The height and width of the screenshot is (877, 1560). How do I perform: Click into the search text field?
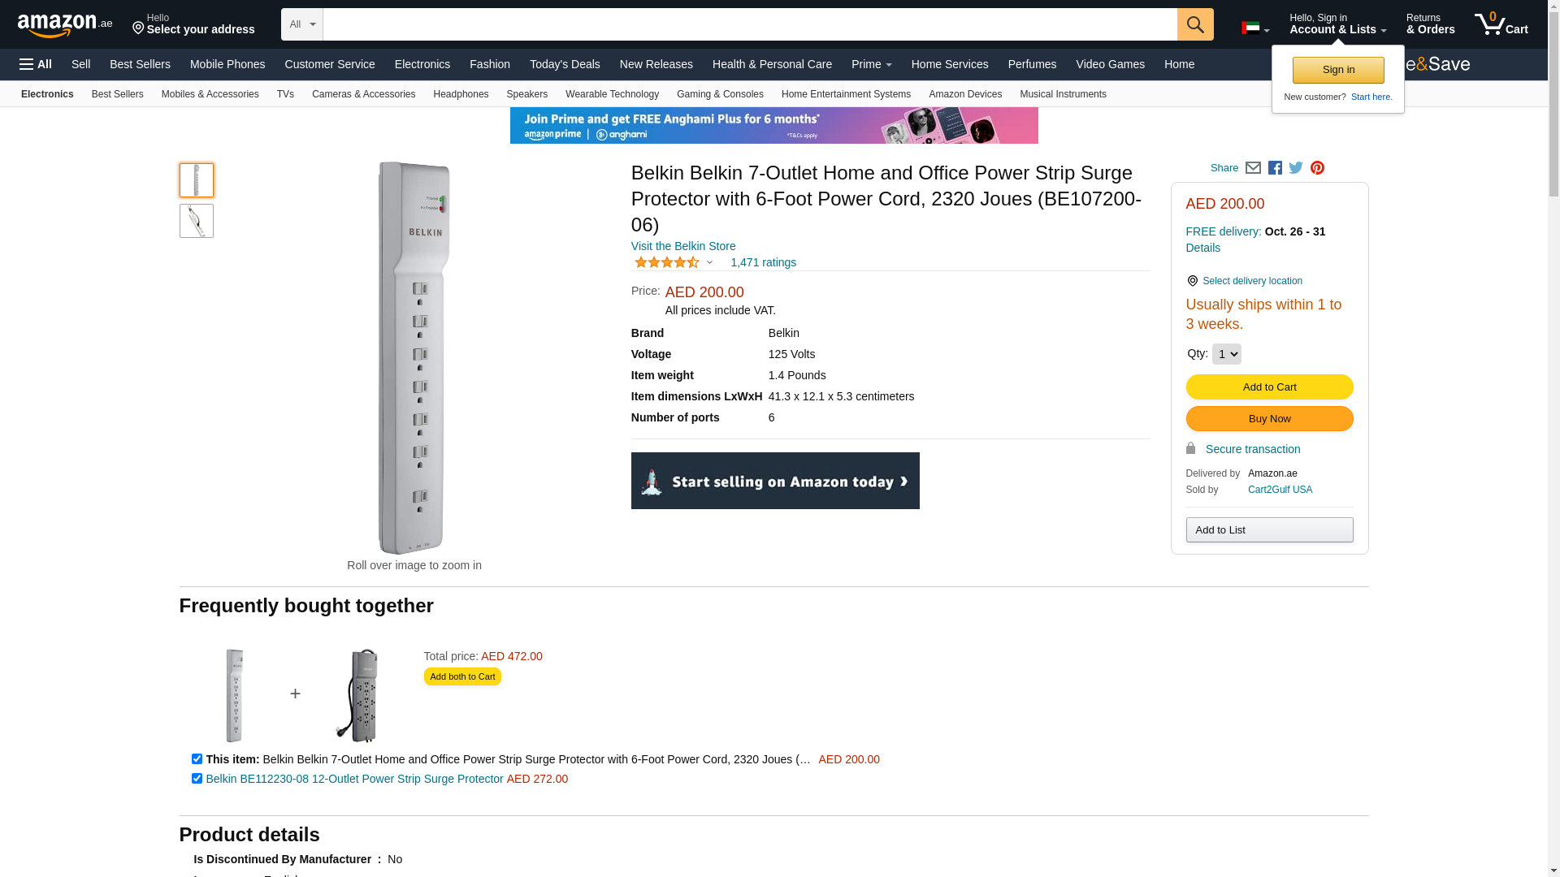tap(749, 24)
